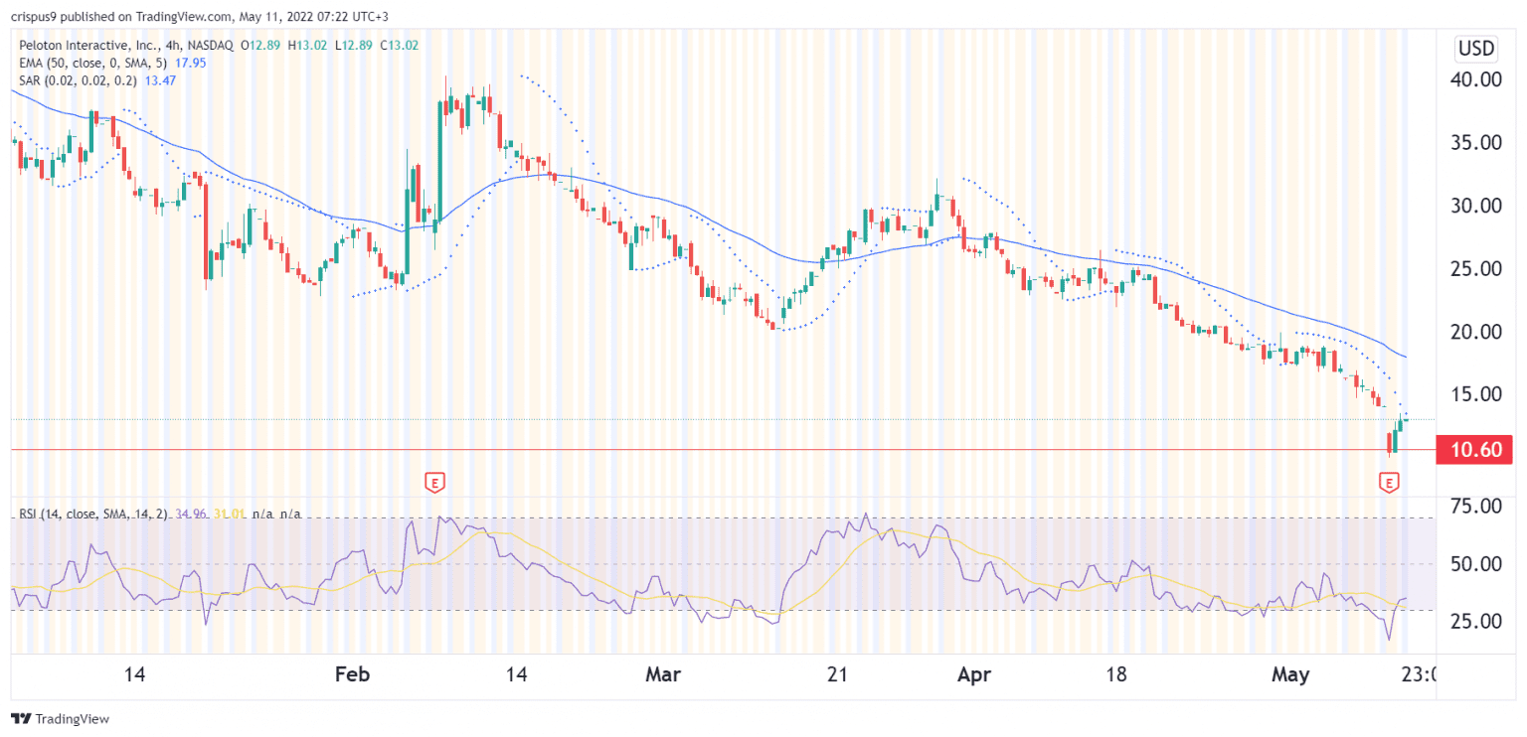The image size is (1527, 737).
Task: Click the '18' time axis label
Action: pos(1116,675)
